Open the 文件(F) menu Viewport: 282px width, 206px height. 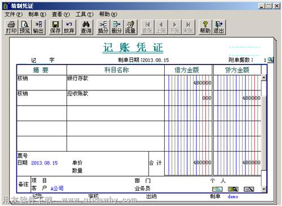pyautogui.click(x=14, y=14)
